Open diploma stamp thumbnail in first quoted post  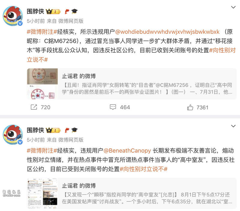[x=42, y=84]
